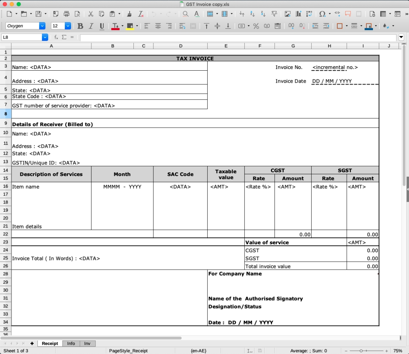Activate Clone Formatting paintbrush
The image size is (409, 354).
pyautogui.click(x=129, y=14)
